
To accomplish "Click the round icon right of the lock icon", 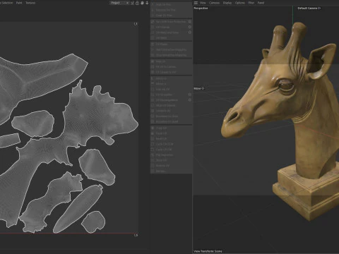I will 142,3.
